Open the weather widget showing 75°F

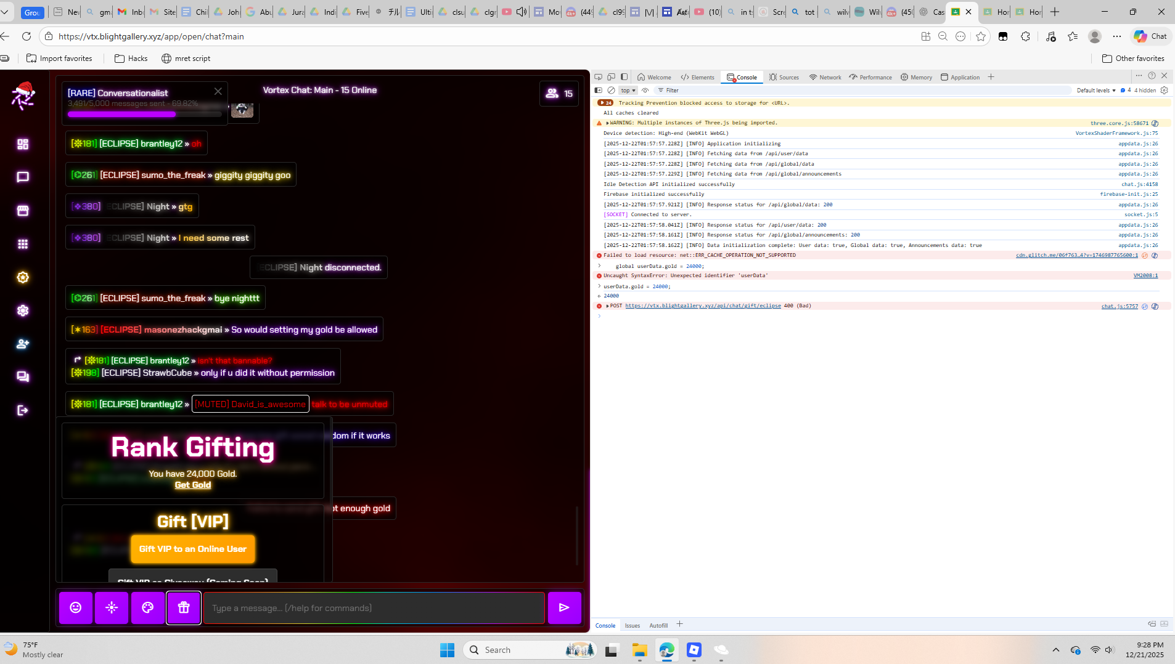34,650
